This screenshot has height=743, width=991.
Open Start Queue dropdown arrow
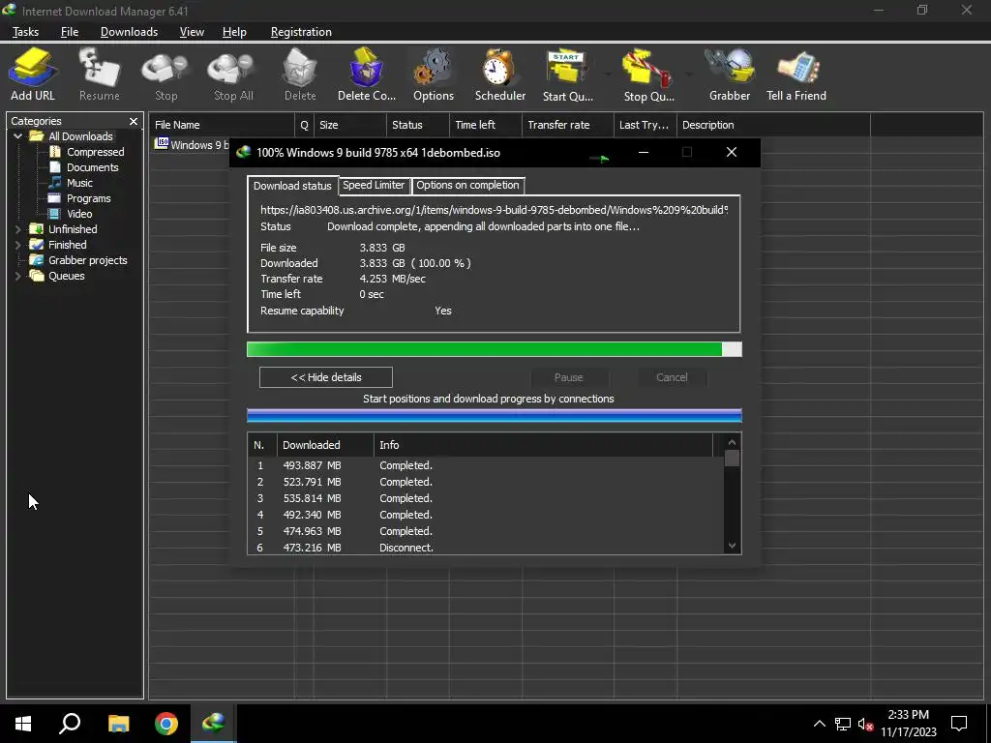(608, 74)
